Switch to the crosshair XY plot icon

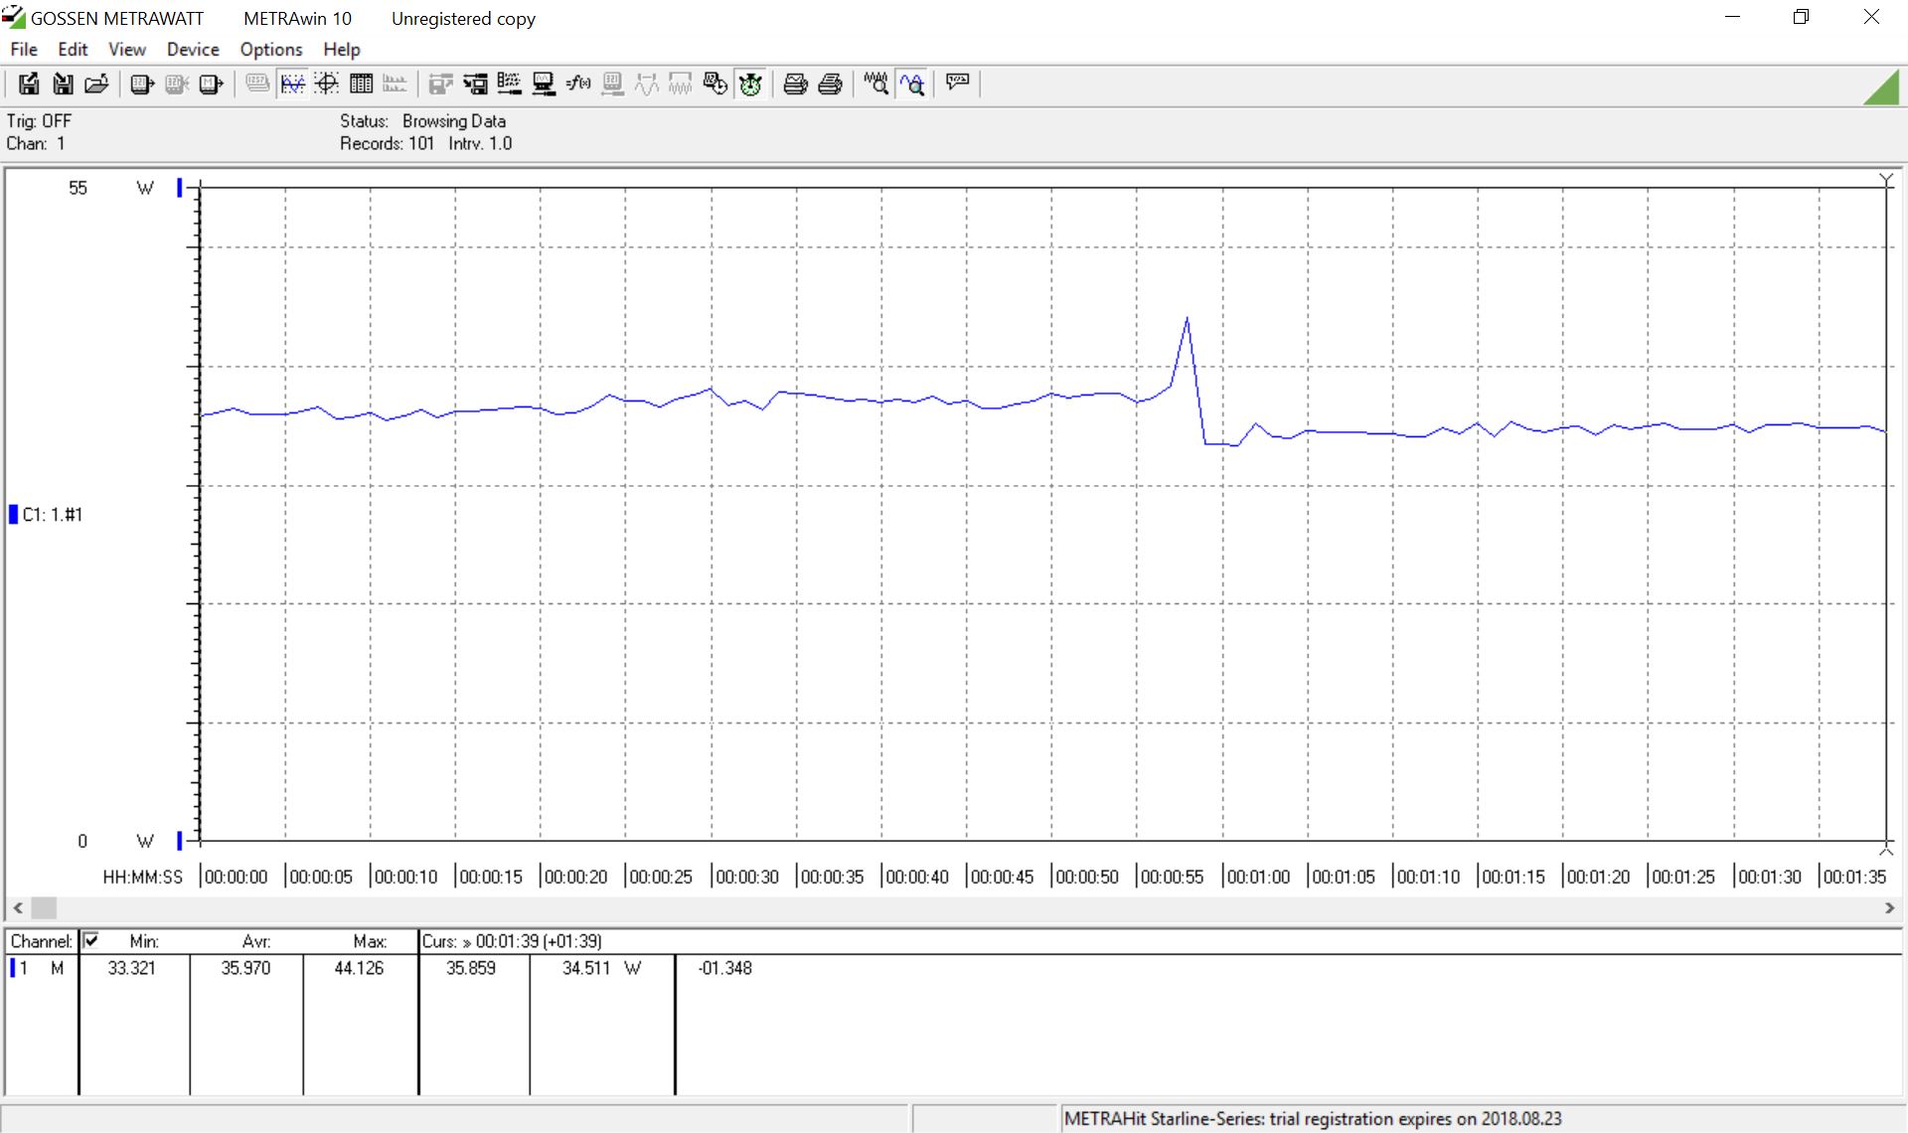(x=327, y=84)
